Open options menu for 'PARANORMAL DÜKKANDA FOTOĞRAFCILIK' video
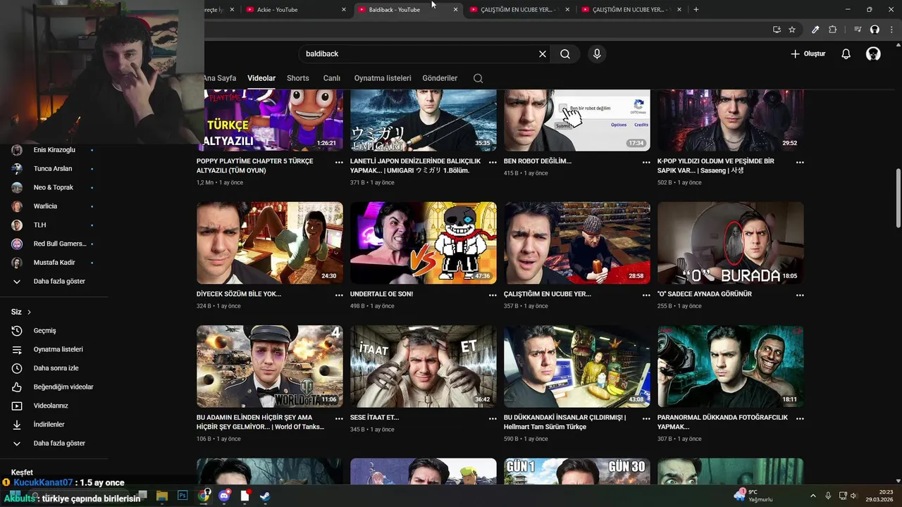 pyautogui.click(x=800, y=418)
